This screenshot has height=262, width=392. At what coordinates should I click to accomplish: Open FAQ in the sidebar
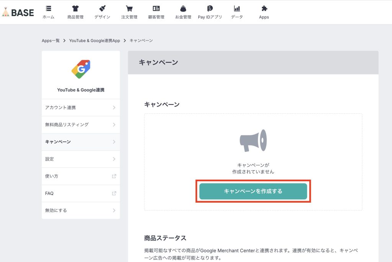pyautogui.click(x=81, y=193)
